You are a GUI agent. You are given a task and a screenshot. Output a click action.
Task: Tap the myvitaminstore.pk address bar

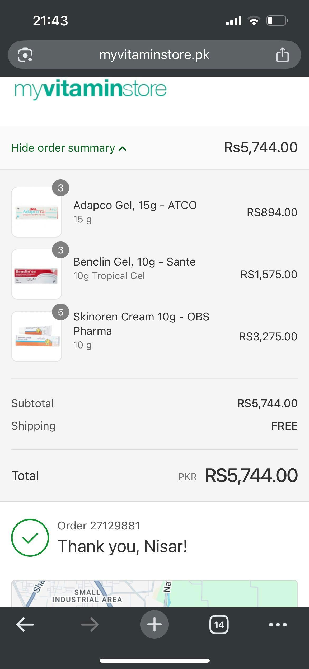(x=154, y=55)
